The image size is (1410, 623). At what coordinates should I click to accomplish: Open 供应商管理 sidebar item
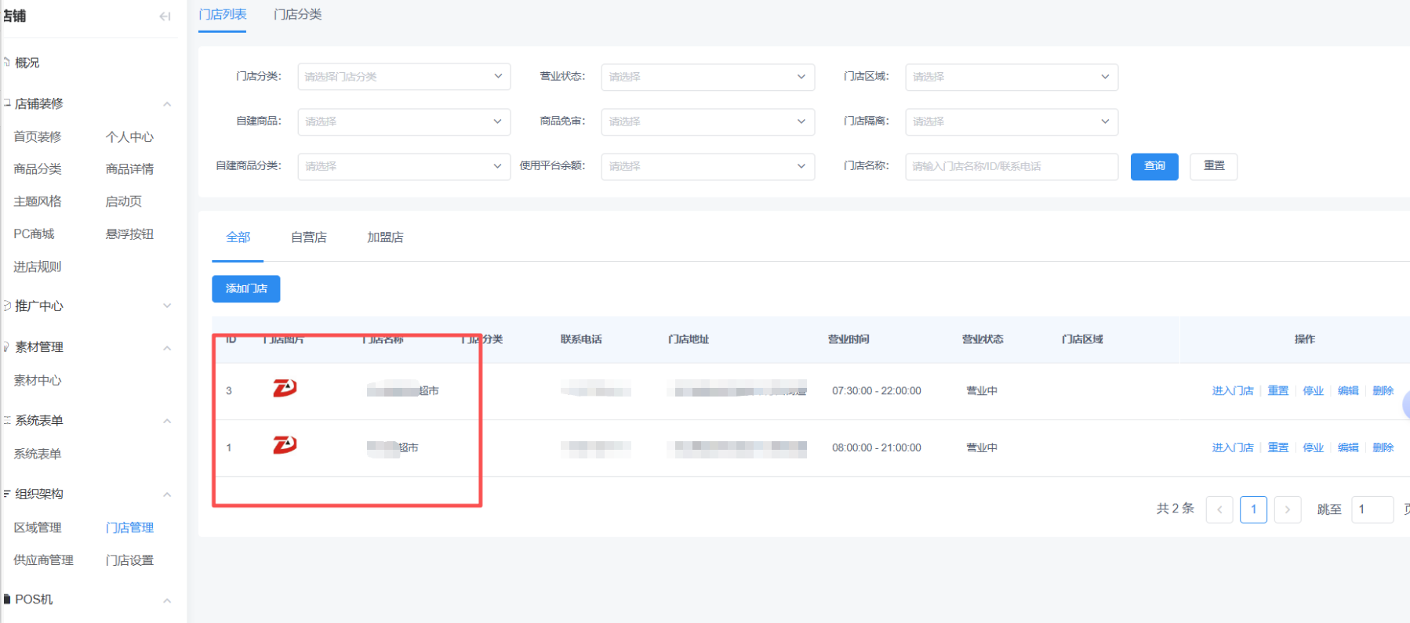click(44, 560)
